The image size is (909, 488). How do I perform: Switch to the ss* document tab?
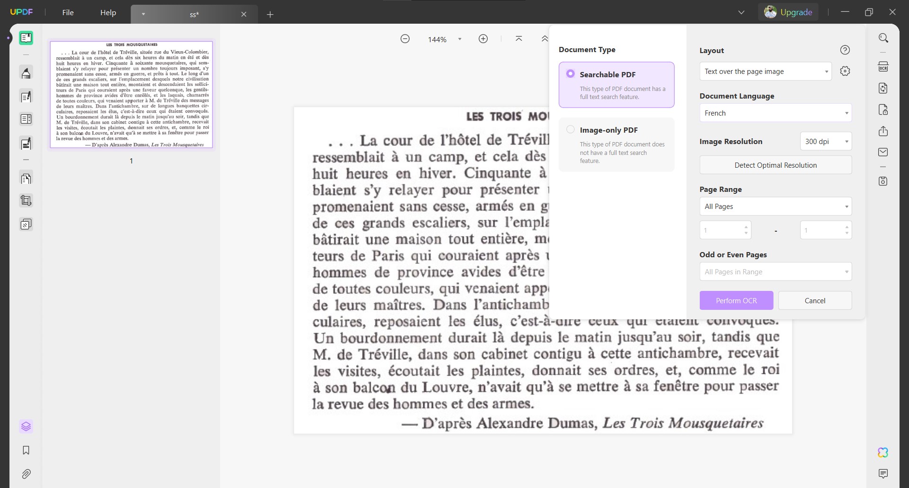pos(194,14)
